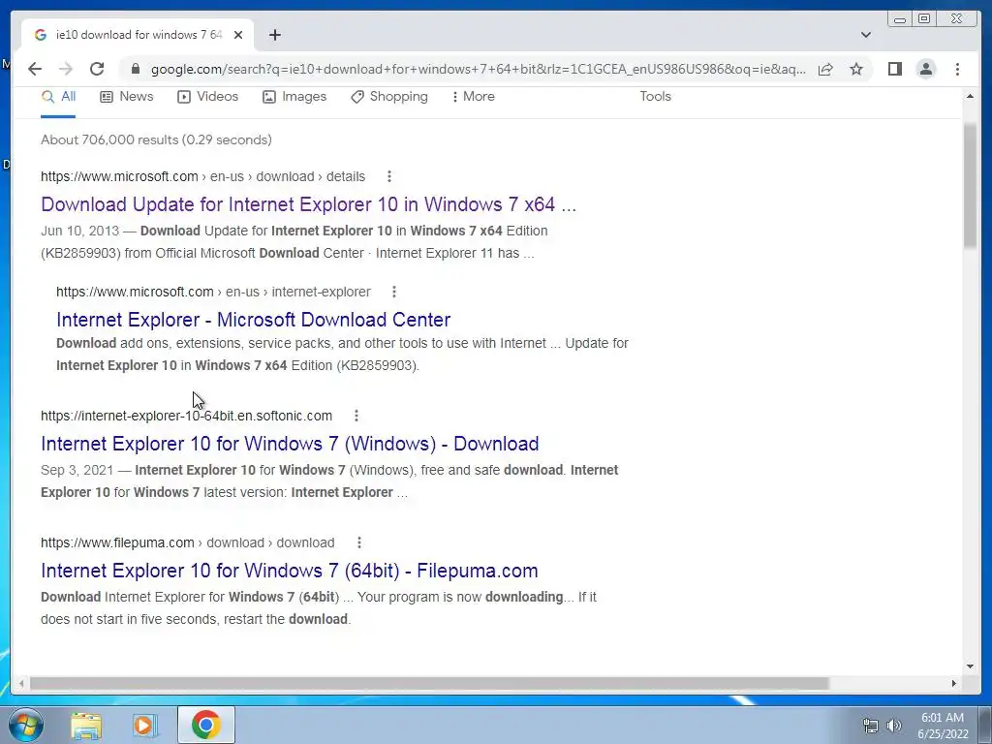Open options for the microsoft.com download details result
The height and width of the screenshot is (744, 992).
coord(389,176)
